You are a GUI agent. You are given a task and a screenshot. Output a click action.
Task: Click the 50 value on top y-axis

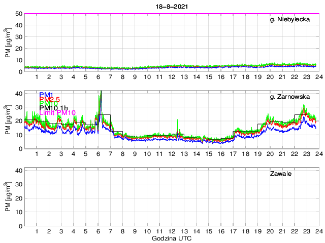pyautogui.click(x=19, y=14)
